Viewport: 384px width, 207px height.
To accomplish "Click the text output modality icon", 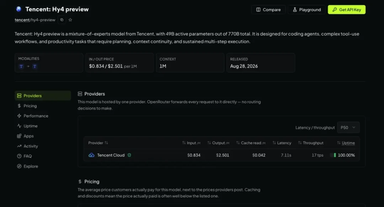I will (35, 66).
